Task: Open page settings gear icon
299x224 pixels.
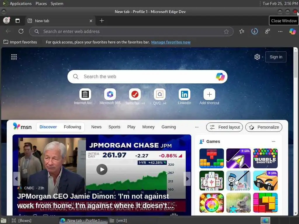Action: pos(257,57)
